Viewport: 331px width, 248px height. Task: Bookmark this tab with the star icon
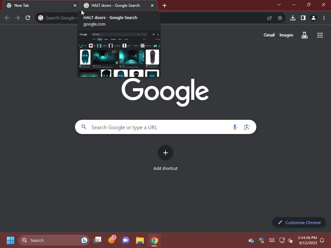pyautogui.click(x=280, y=18)
